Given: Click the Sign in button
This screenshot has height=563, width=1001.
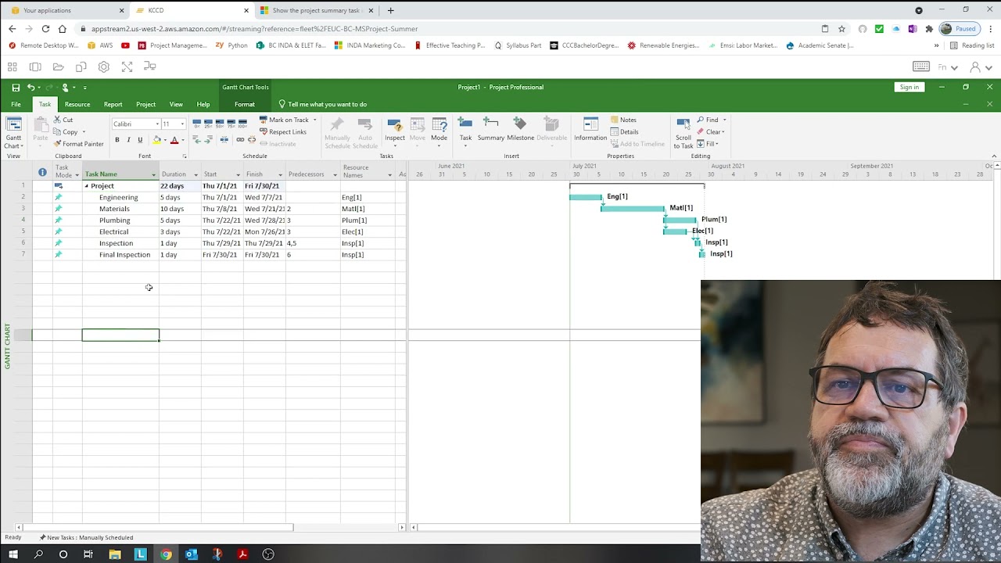Looking at the screenshot, I should 910,87.
